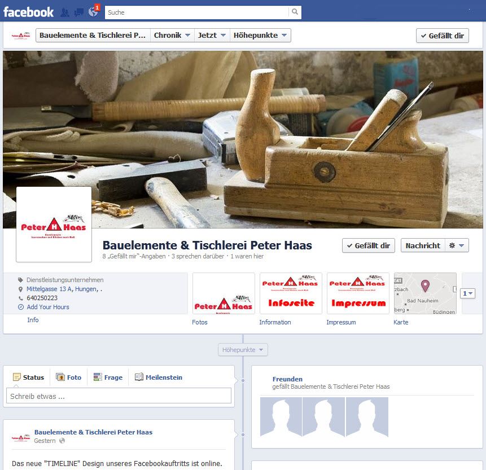Toggle the top Gefällt dir like button
This screenshot has width=486, height=470.
click(x=442, y=36)
